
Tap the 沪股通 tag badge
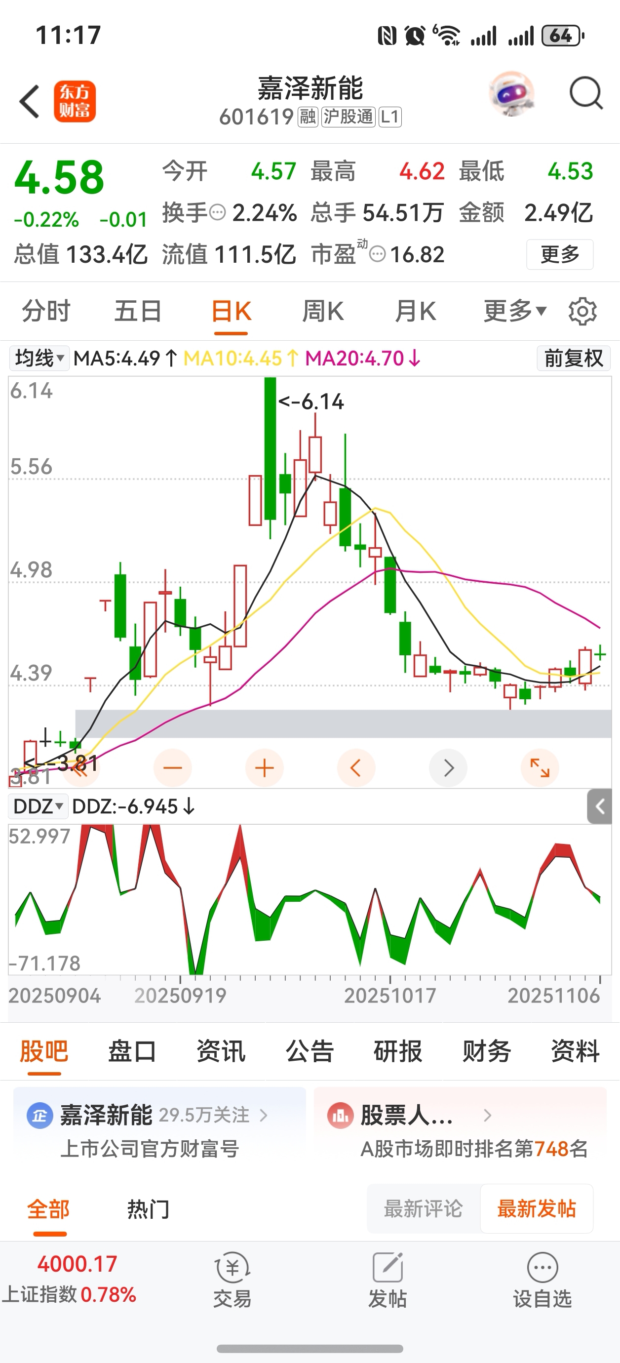point(348,117)
